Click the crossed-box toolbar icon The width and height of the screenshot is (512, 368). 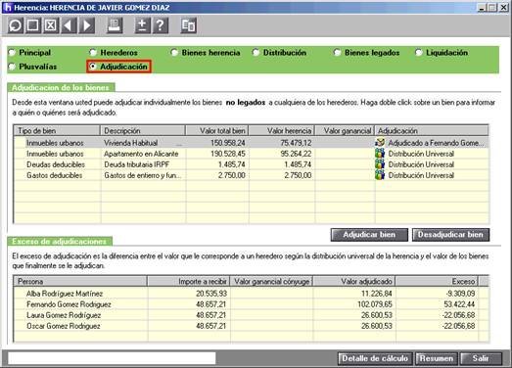(x=51, y=25)
